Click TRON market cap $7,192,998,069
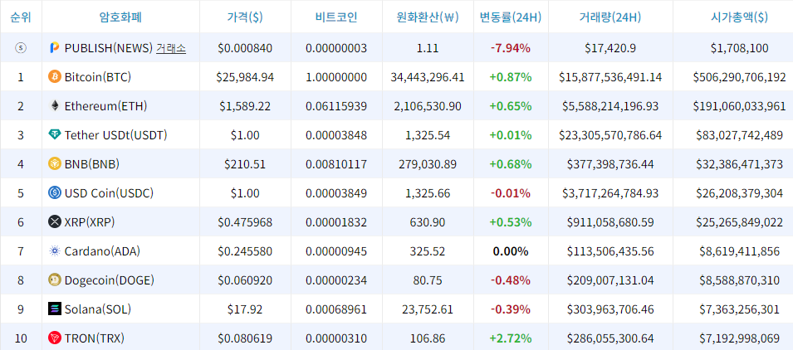793x350 pixels. click(739, 338)
